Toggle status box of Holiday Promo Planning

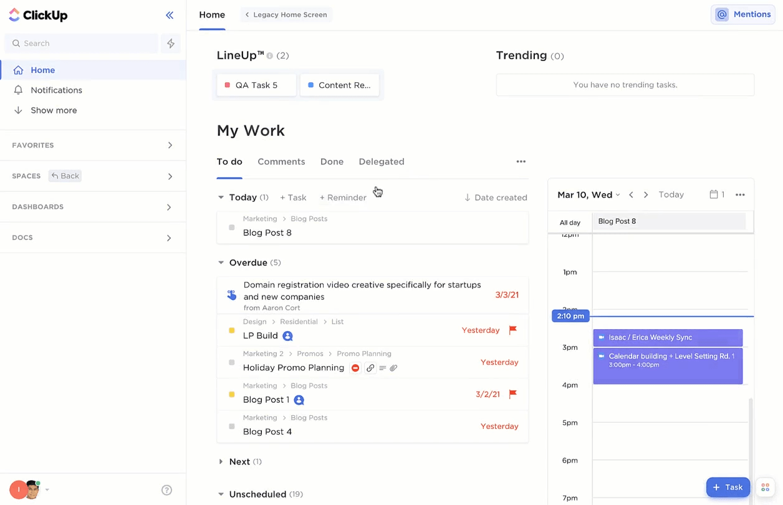(x=232, y=362)
